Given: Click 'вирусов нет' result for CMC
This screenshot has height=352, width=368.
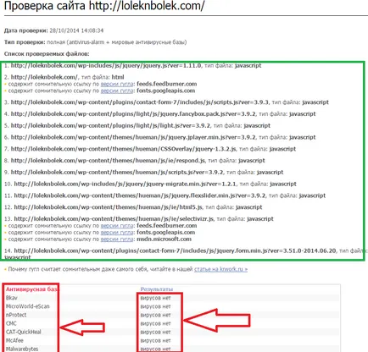Looking at the screenshot, I should 156,323.
